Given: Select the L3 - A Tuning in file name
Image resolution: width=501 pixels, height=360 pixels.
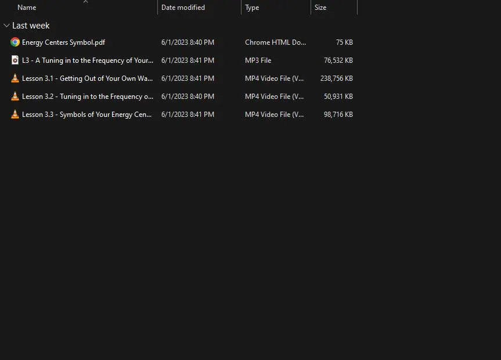Looking at the screenshot, I should coord(87,60).
